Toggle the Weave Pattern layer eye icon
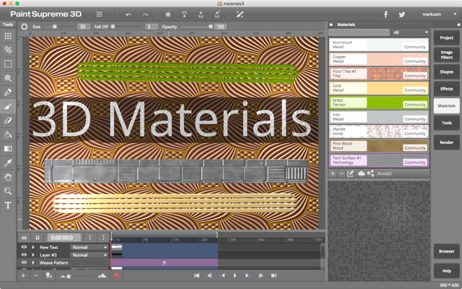462x289 pixels. click(24, 263)
